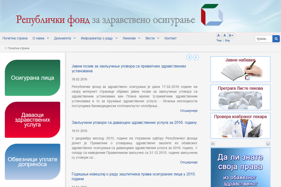Open Информатор о раду dropdown
This screenshot has height=187, width=281.
tap(99, 38)
